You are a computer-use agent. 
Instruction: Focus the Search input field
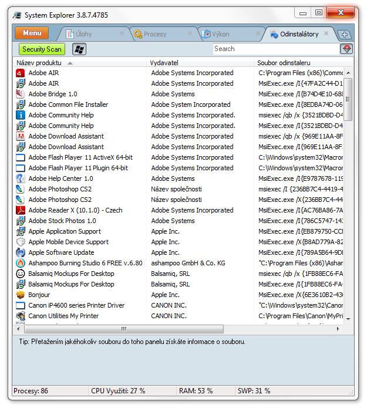click(276, 49)
